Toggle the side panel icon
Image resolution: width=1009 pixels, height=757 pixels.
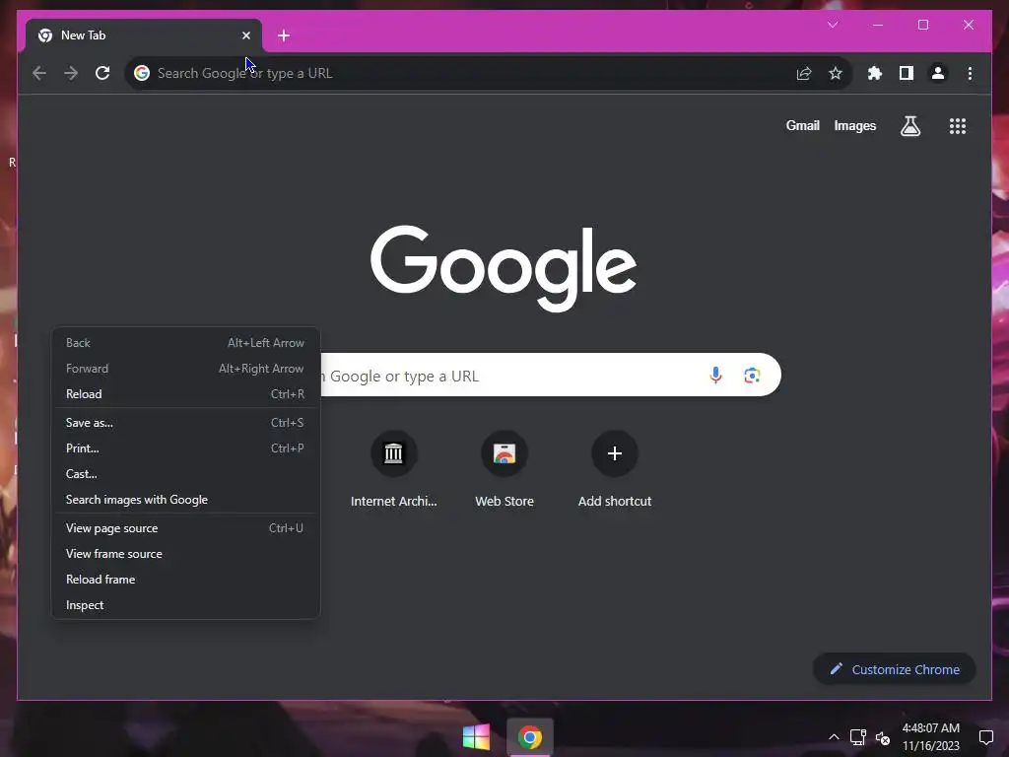[907, 73]
